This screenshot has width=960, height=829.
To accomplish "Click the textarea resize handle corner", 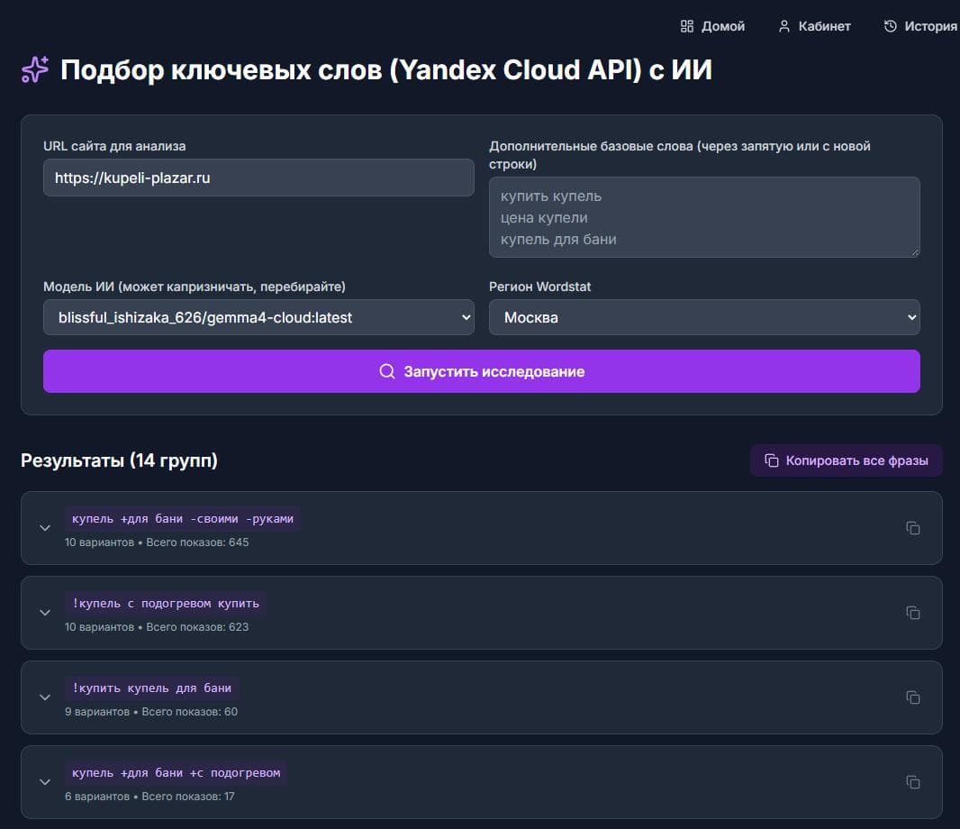I will pyautogui.click(x=915, y=251).
